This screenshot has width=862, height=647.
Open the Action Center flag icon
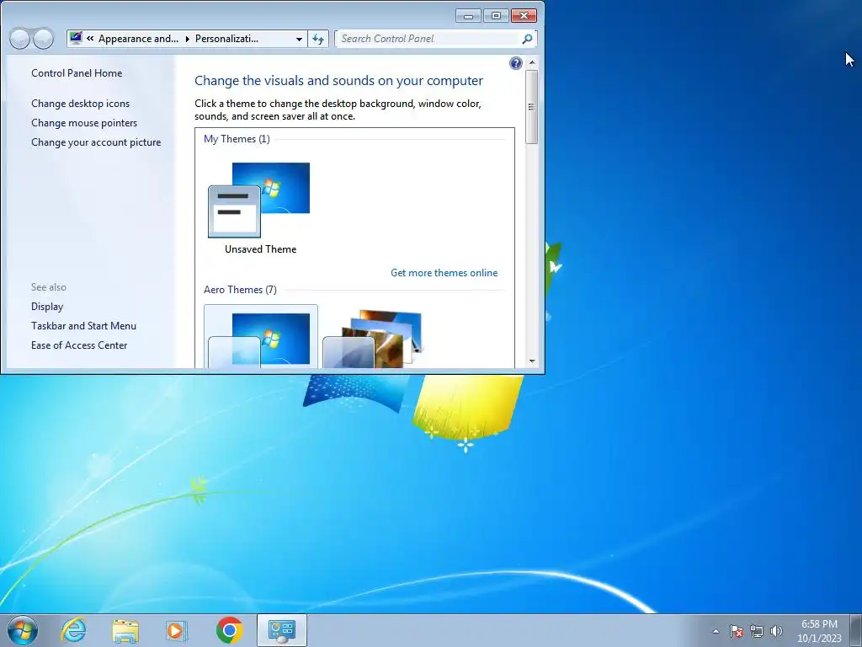point(737,631)
